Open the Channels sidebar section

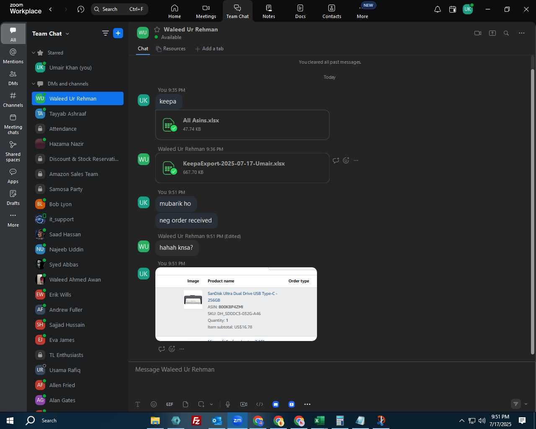tap(13, 100)
